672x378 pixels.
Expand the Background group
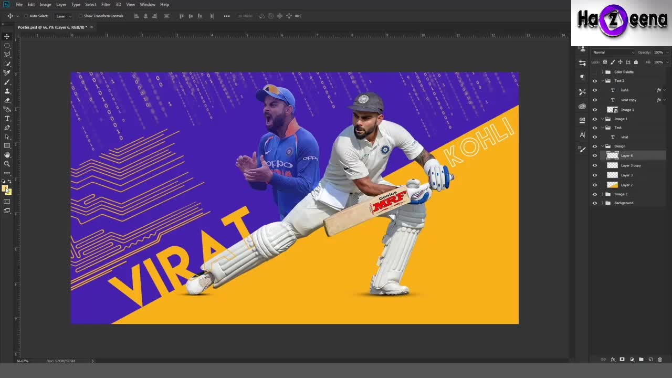(602, 203)
